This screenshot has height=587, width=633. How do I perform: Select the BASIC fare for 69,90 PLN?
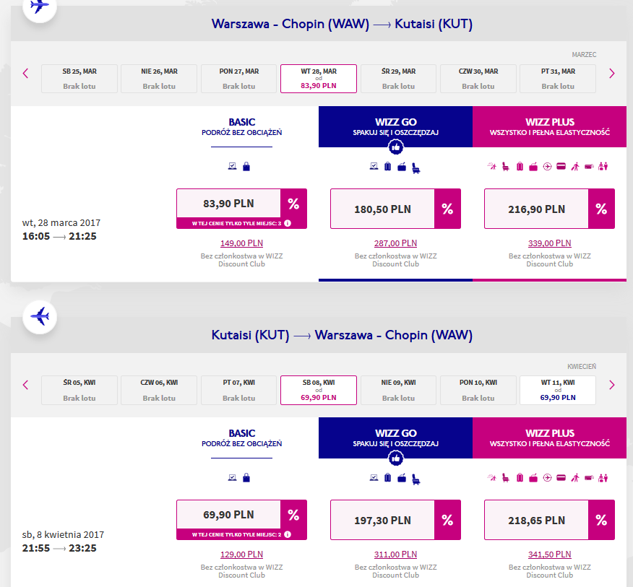point(241,520)
